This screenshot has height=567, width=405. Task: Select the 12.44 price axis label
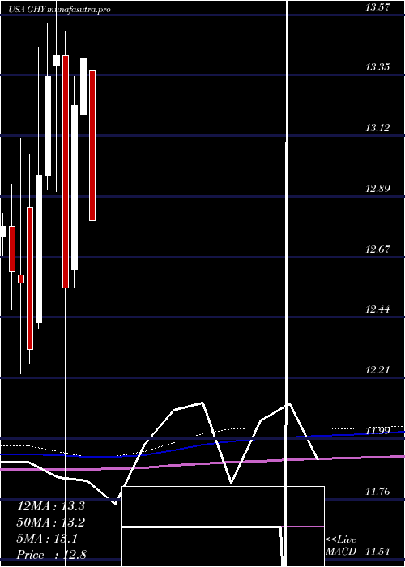tap(377, 309)
